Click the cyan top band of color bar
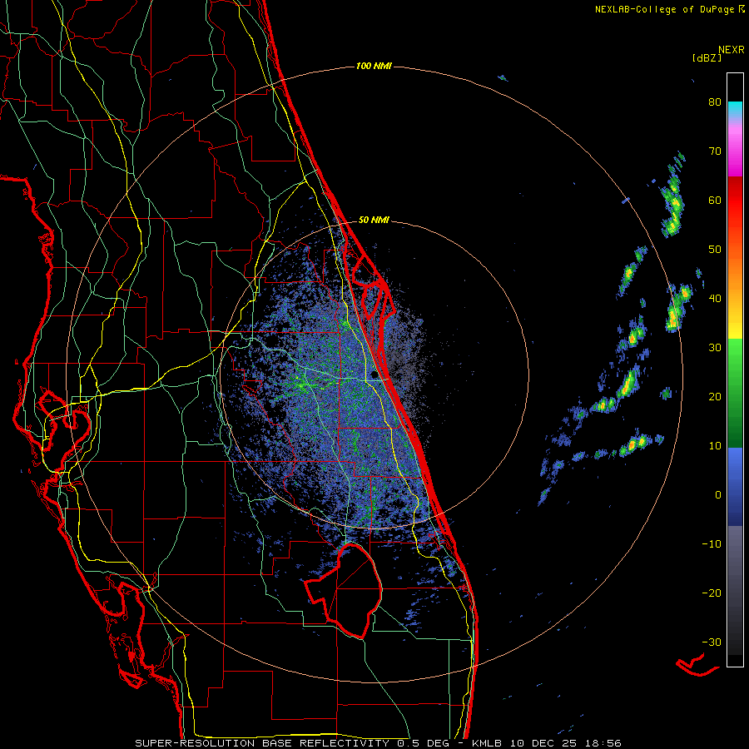The height and width of the screenshot is (749, 749). tap(735, 107)
